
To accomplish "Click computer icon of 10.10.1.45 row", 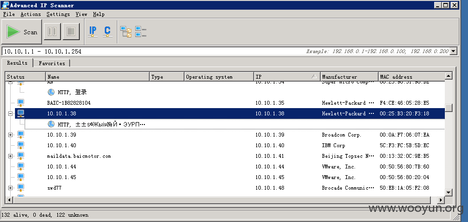I will [21, 177].
